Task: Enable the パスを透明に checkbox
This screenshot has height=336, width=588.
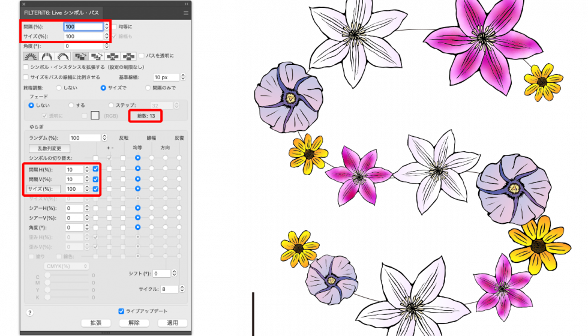Action: (142, 56)
